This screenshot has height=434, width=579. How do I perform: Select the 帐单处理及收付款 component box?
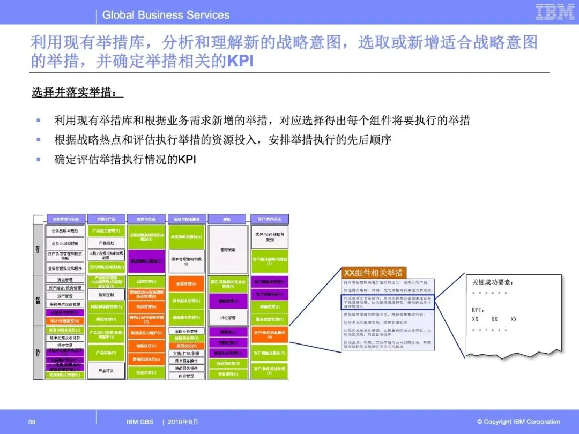point(65,338)
